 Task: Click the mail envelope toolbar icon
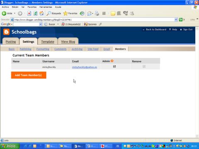click(x=90, y=13)
